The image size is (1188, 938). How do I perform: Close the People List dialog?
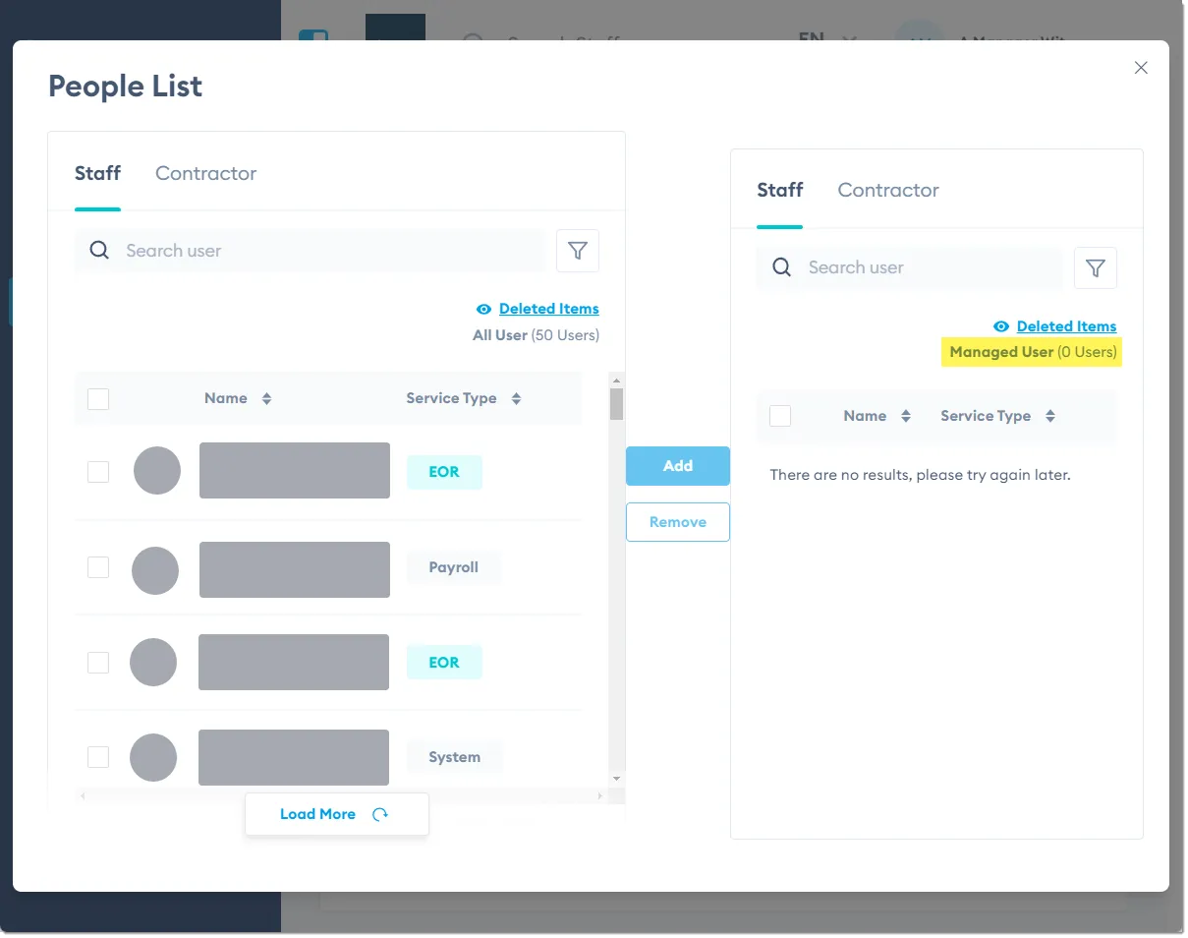pos(1141,68)
